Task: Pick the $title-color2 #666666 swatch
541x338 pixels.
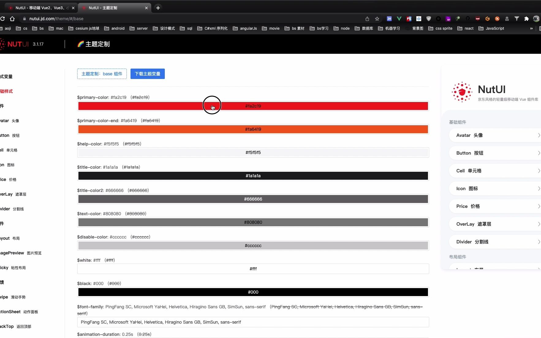Action: click(253, 199)
